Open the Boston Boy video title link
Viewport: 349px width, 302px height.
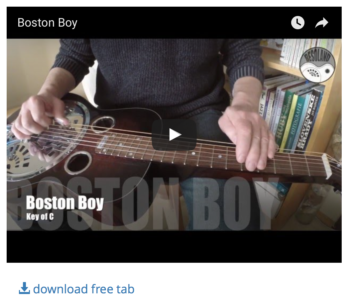tap(48, 23)
